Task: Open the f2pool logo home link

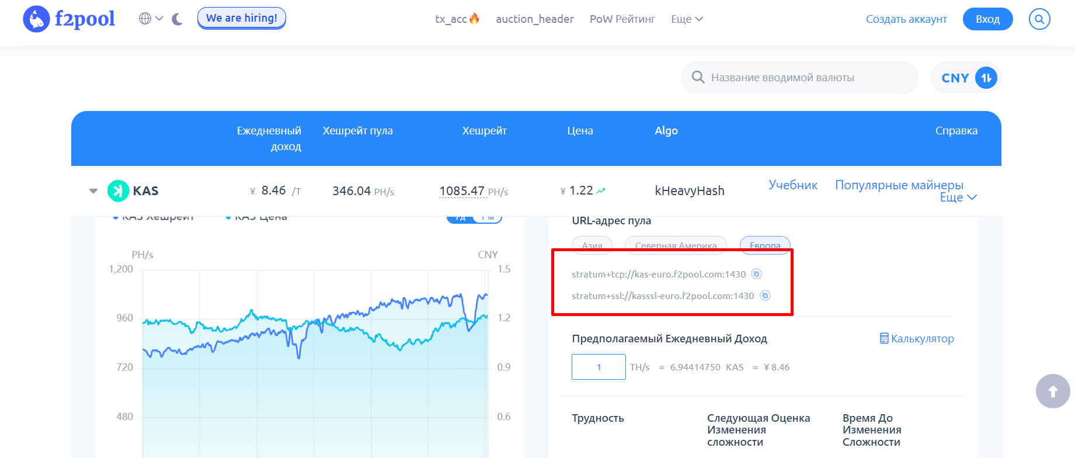Action: click(69, 19)
